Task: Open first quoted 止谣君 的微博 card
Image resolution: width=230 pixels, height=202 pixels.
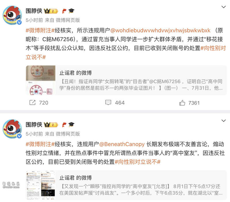Action: click(126, 80)
